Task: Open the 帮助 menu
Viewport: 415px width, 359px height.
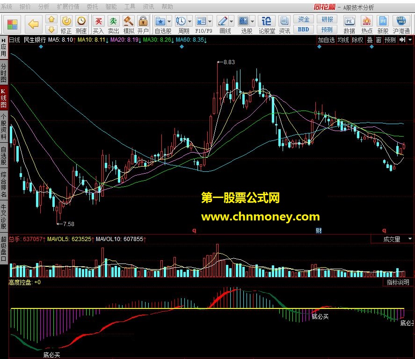Action: tap(167, 7)
